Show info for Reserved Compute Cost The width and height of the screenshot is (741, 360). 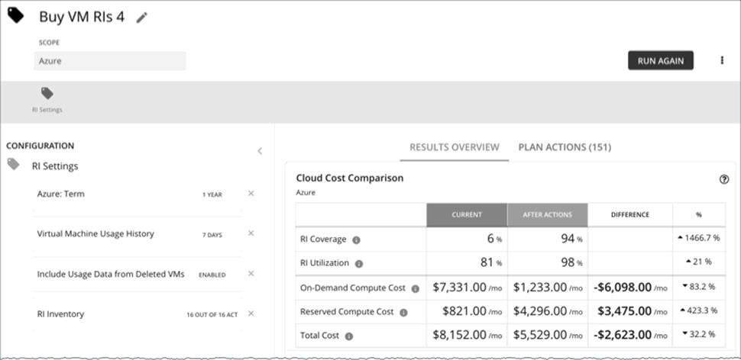tap(403, 312)
